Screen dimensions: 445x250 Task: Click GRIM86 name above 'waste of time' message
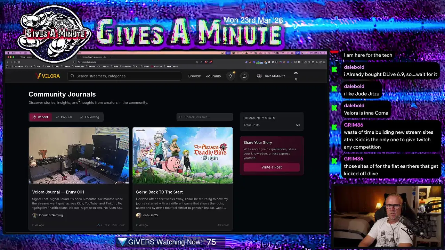point(353,125)
